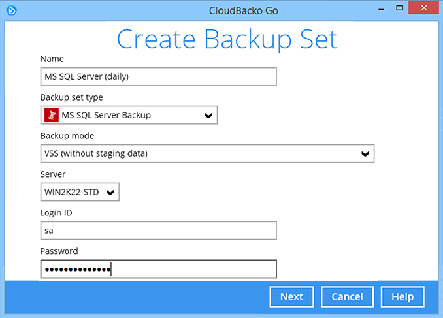The image size is (443, 318).
Task: Click the Create Backup Set heading
Action: pyautogui.click(x=227, y=39)
